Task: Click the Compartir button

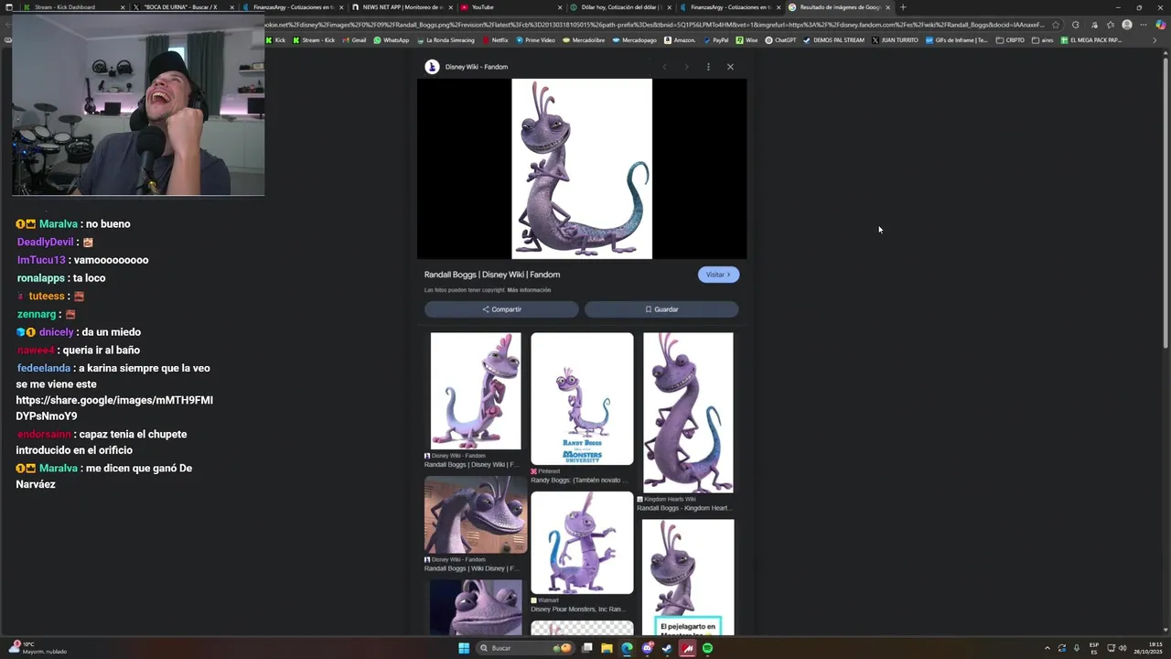Action: [x=501, y=309]
